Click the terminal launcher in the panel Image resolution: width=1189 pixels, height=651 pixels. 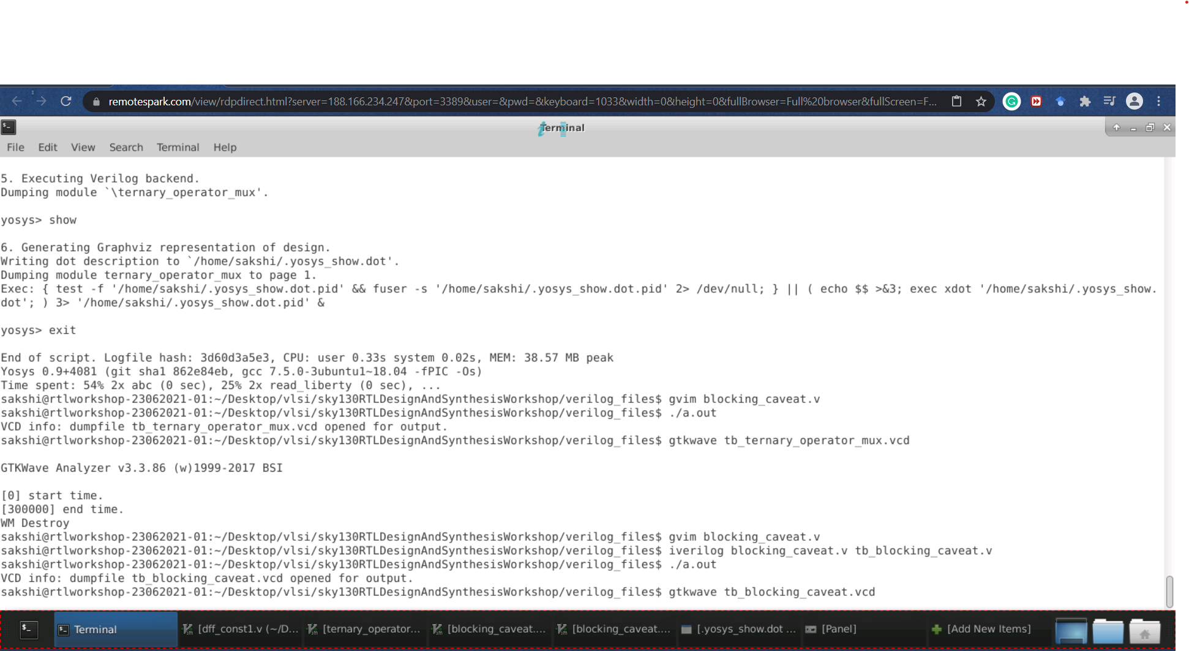tap(29, 629)
